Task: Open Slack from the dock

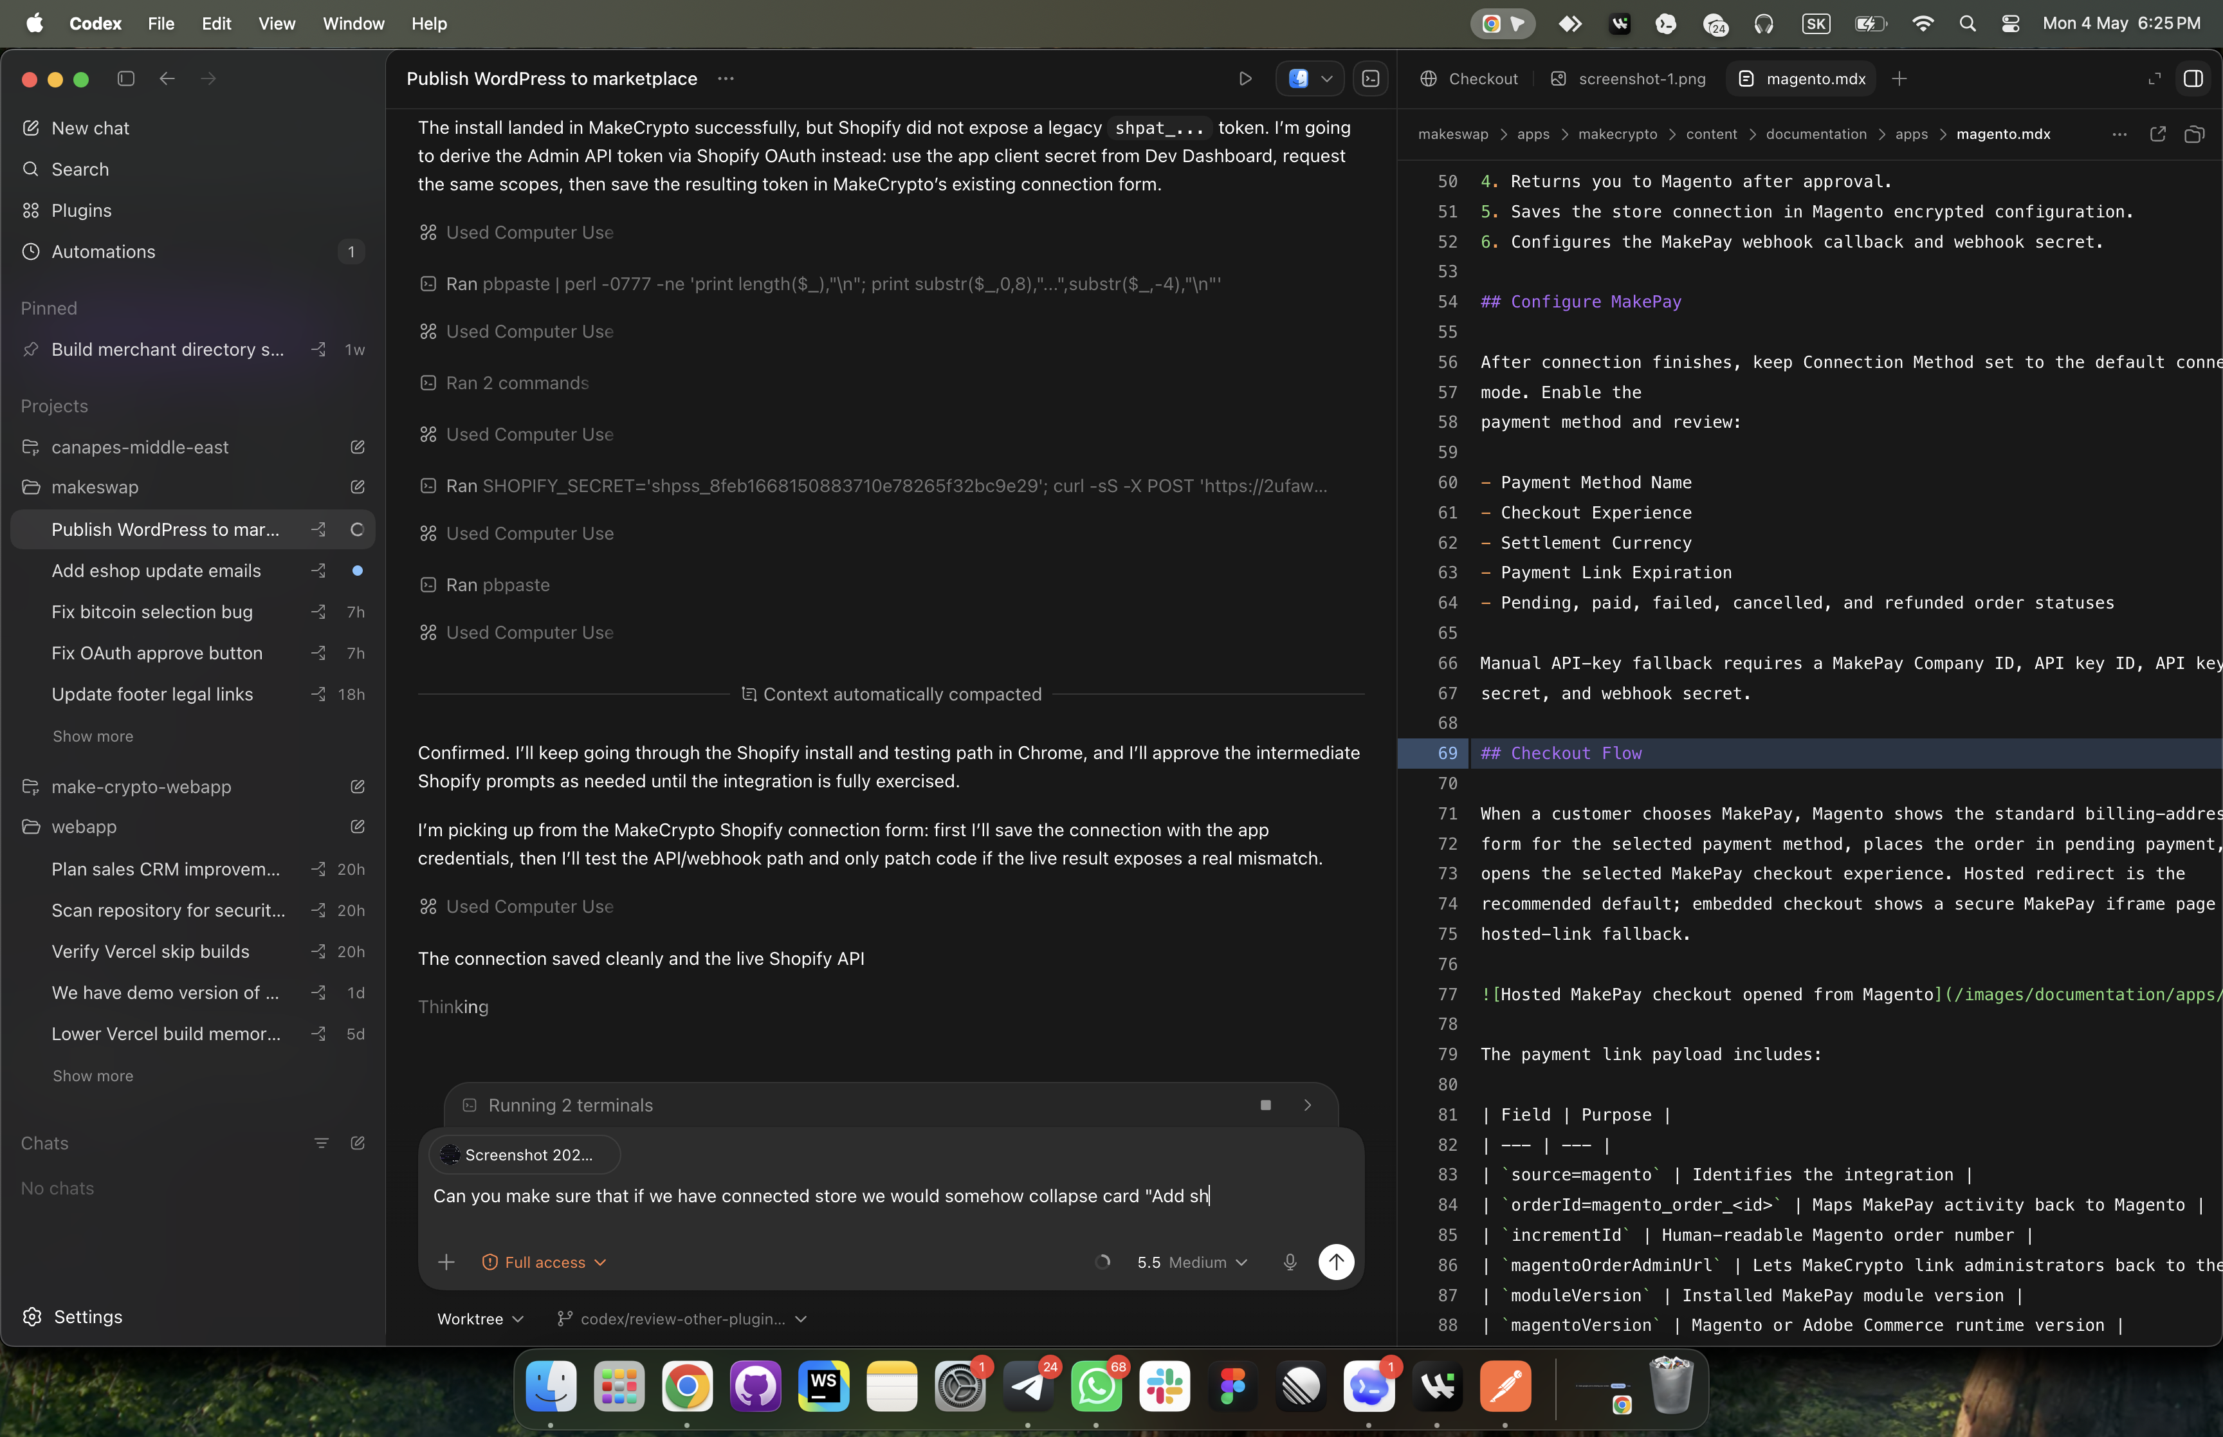Action: point(1164,1386)
